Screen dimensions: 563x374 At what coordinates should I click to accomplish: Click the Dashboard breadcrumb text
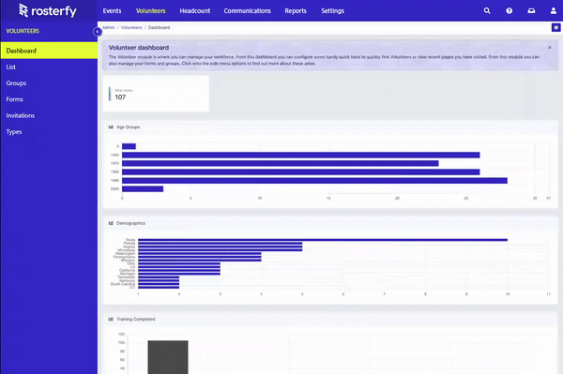point(160,27)
